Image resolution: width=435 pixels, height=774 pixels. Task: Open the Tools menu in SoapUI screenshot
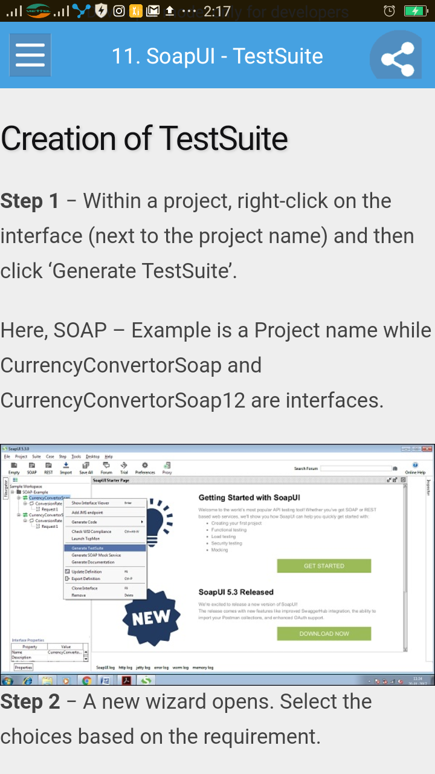tap(76, 457)
